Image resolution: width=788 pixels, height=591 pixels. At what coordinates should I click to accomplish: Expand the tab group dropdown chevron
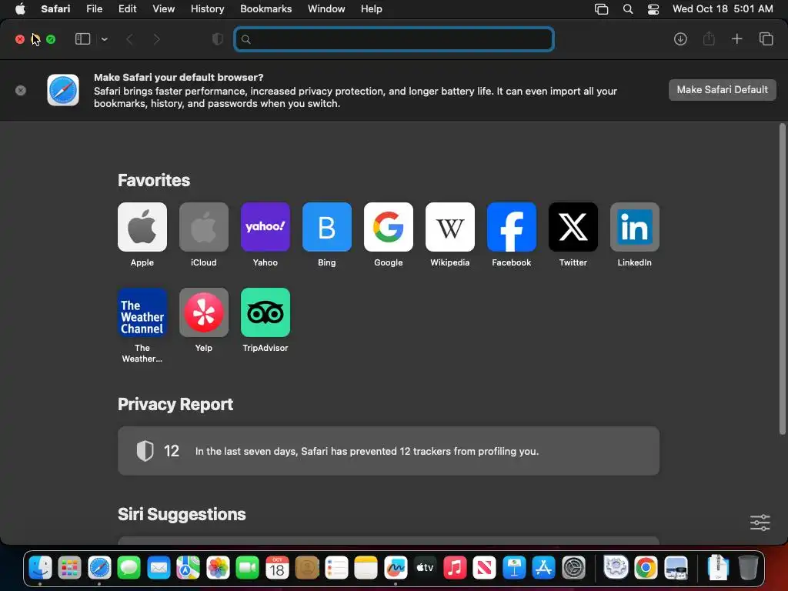coord(104,39)
